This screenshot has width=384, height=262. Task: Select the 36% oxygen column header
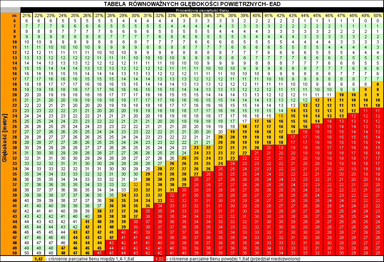coord(208,15)
